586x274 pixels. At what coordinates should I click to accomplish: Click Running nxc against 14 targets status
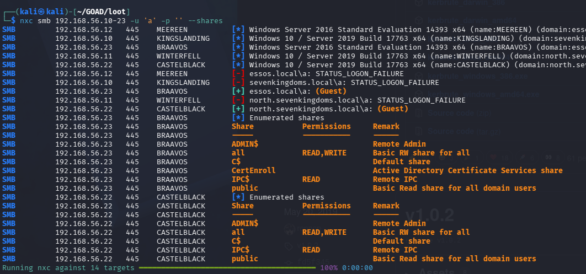coord(68,267)
